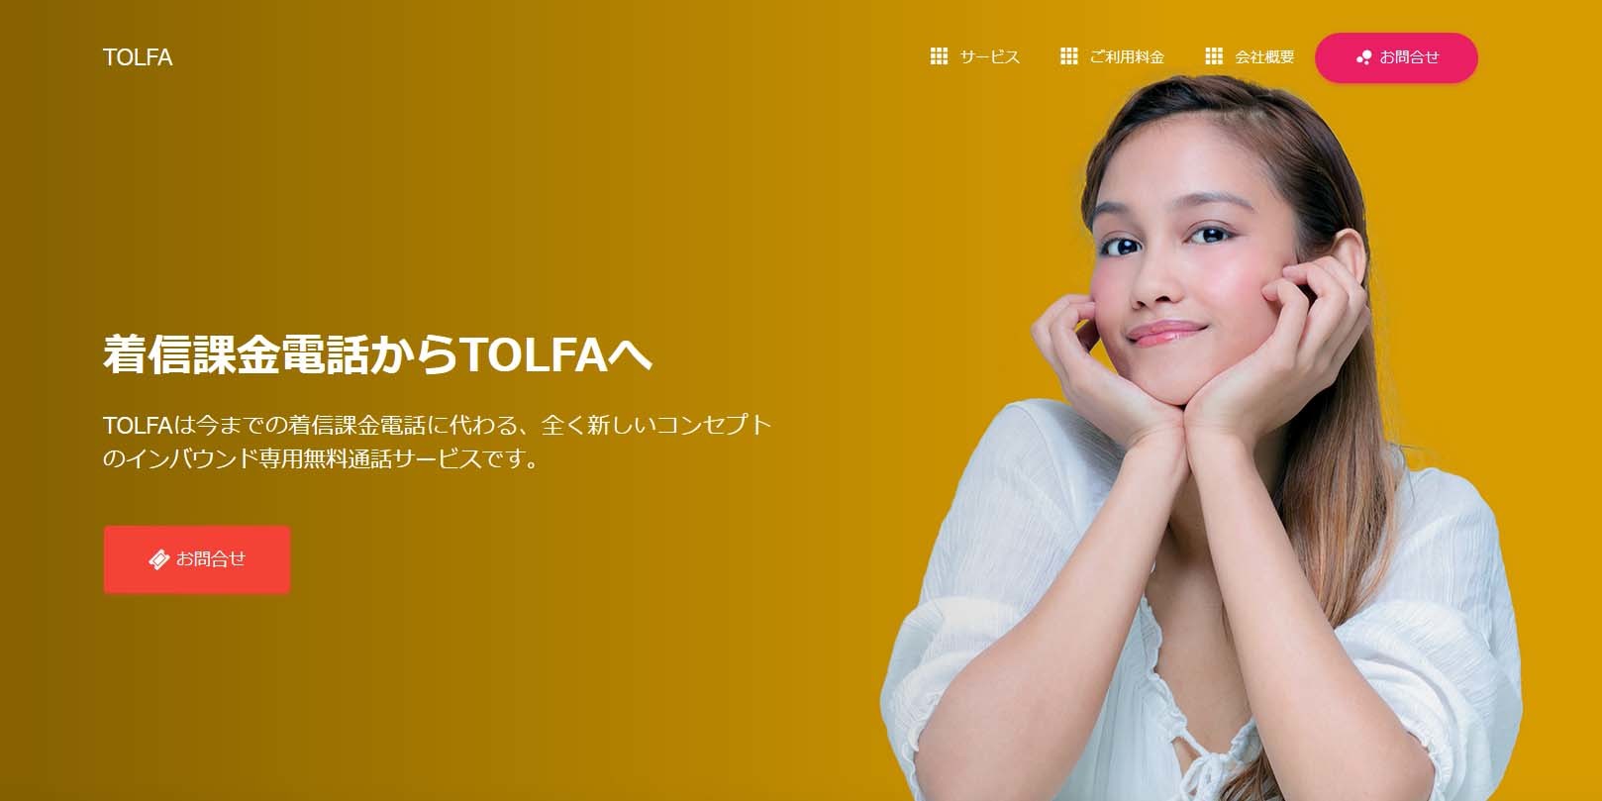The height and width of the screenshot is (801, 1602).
Task: Open the サービス menu item
Action: click(x=975, y=57)
